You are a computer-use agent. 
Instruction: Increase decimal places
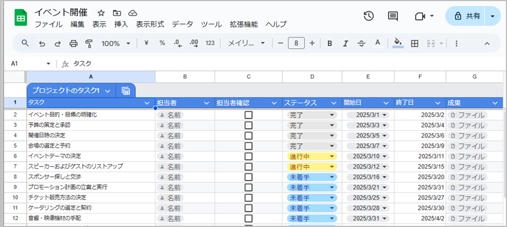pos(194,43)
